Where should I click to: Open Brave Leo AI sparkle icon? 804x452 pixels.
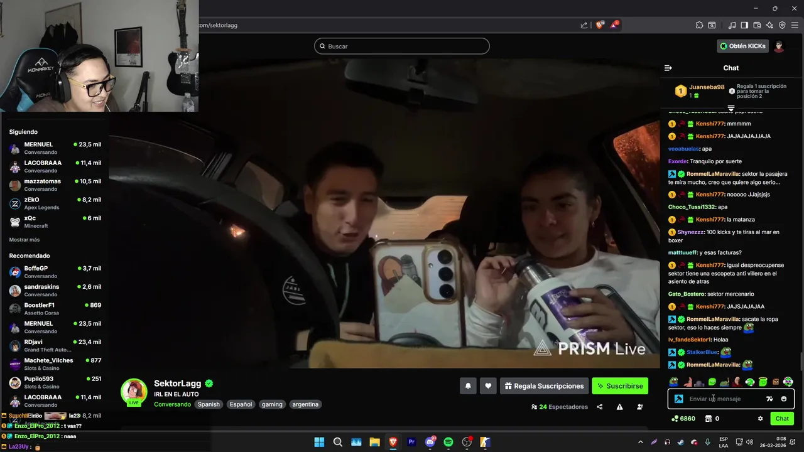click(769, 25)
